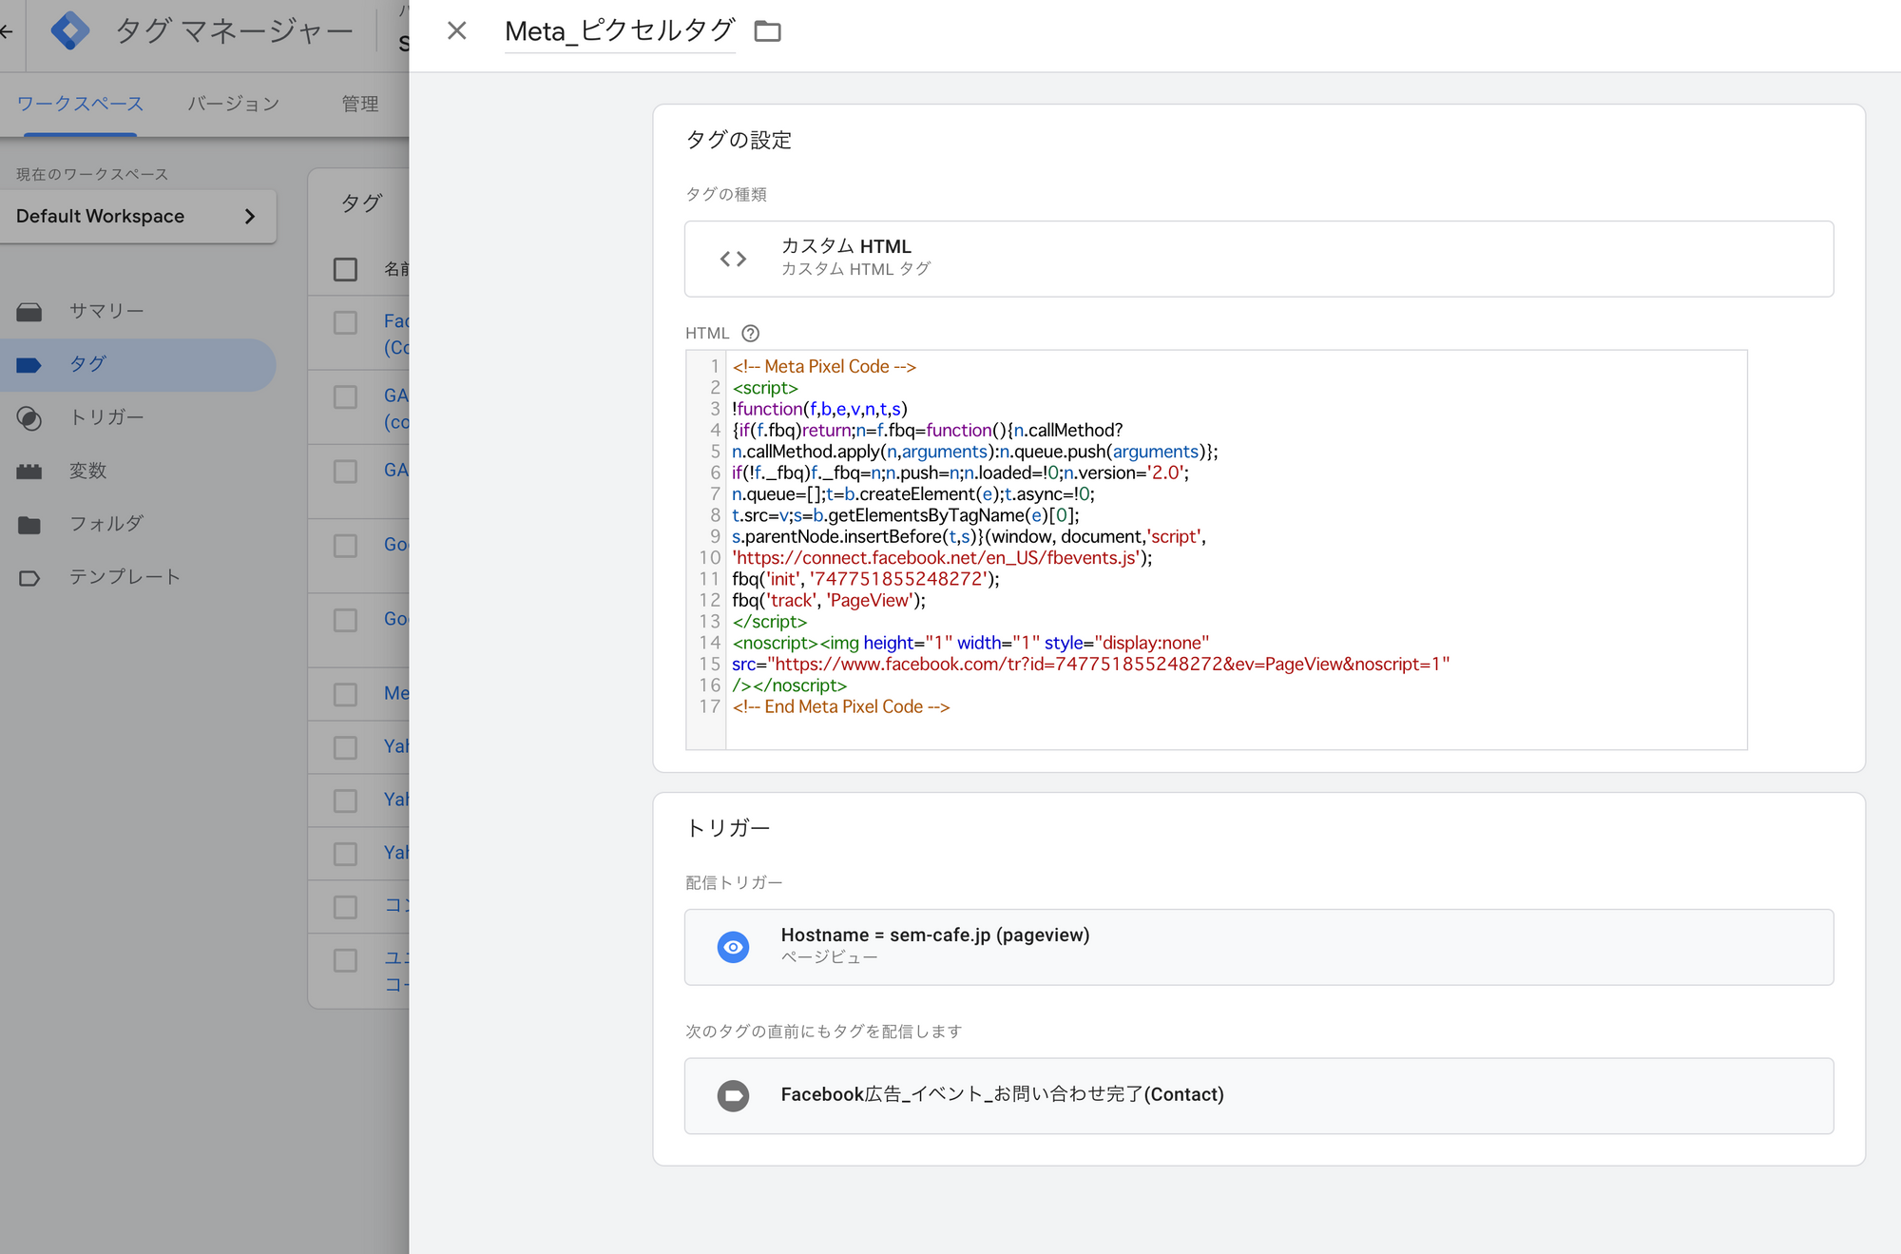Close the Meta_ピクセルタグ editor panel
Screen dimensions: 1901x1254
coord(457,31)
